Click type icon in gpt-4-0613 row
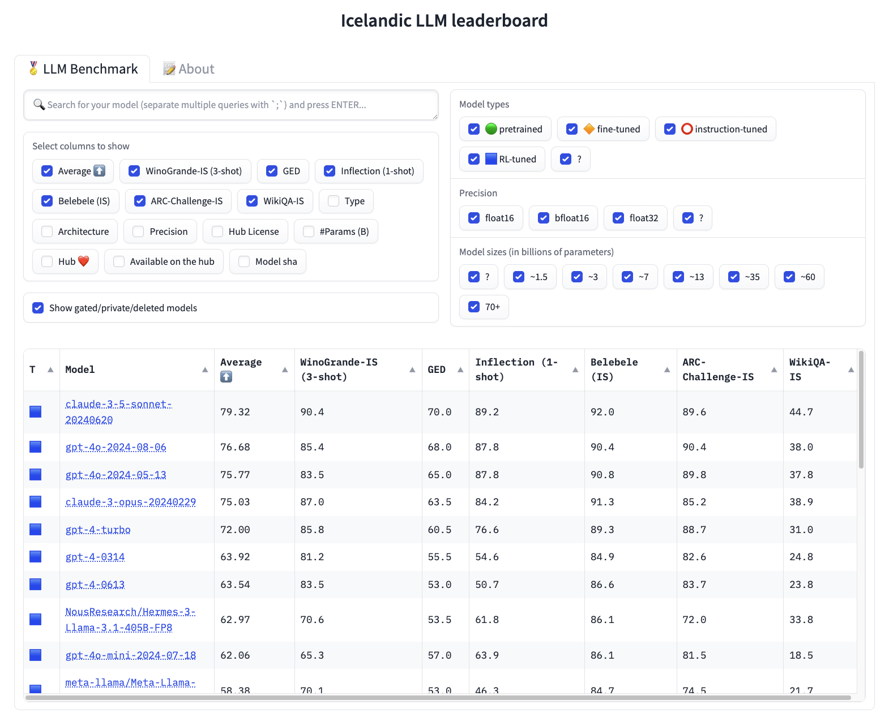Image resolution: width=889 pixels, height=713 pixels. click(x=35, y=584)
